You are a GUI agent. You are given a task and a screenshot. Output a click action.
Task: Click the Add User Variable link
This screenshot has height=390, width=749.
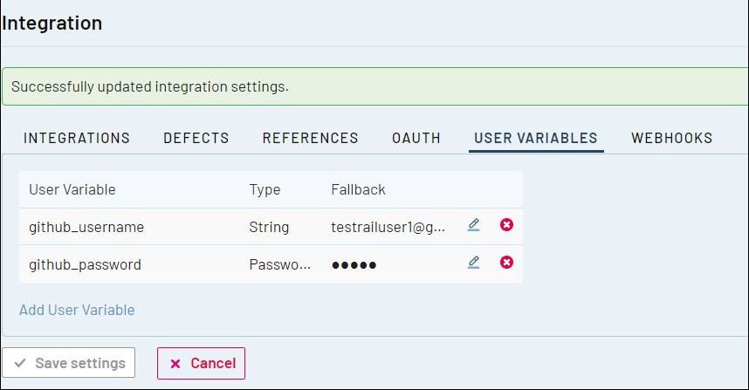pyautogui.click(x=77, y=310)
